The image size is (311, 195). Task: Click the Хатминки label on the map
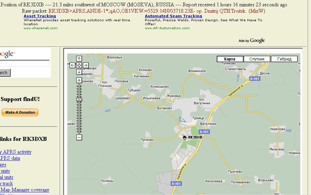(x=142, y=76)
